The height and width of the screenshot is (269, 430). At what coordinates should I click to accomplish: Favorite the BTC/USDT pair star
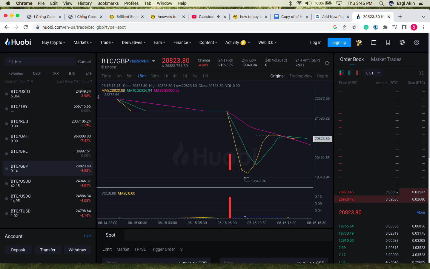click(7, 94)
